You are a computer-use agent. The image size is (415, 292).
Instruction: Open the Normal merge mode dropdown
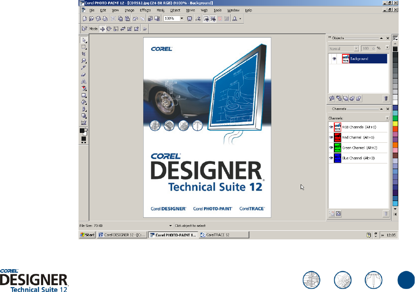356,48
